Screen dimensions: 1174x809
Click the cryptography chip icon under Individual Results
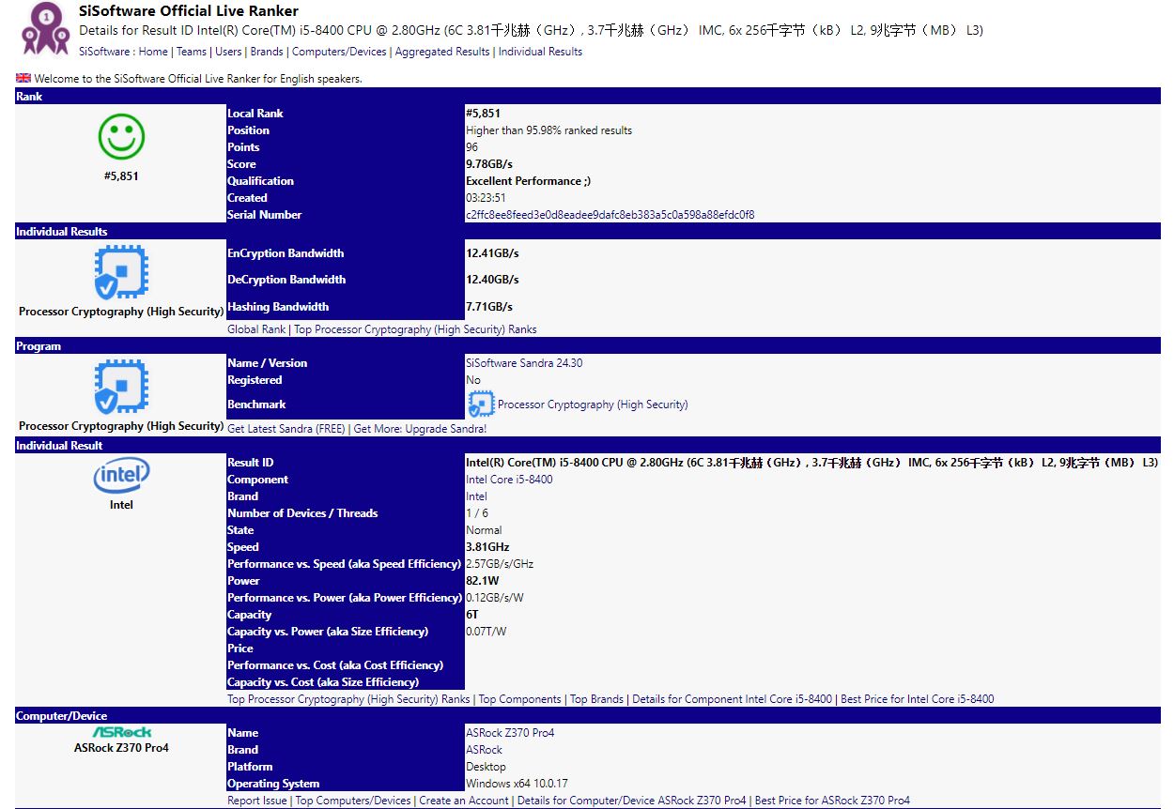click(x=121, y=273)
